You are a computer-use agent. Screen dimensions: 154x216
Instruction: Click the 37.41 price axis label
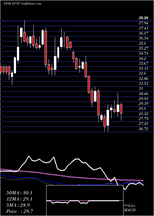(144, 28)
